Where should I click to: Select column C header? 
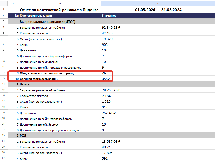click(x=158, y=4)
